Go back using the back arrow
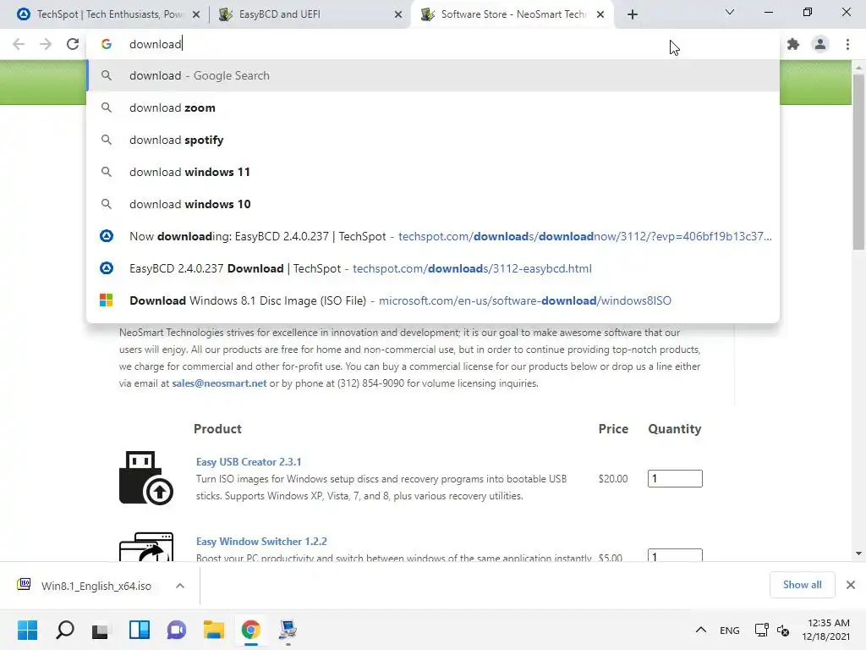Image resolution: width=866 pixels, height=650 pixels. [19, 44]
